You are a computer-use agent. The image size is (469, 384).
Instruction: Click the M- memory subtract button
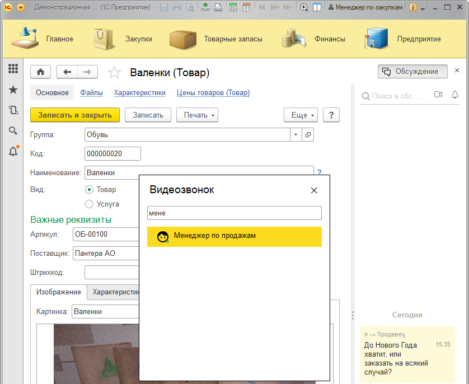pos(288,7)
